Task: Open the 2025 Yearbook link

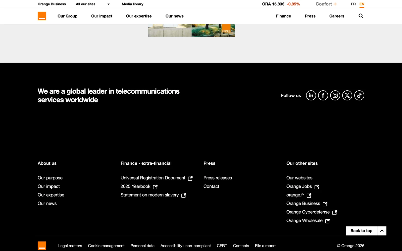Action: point(135,186)
